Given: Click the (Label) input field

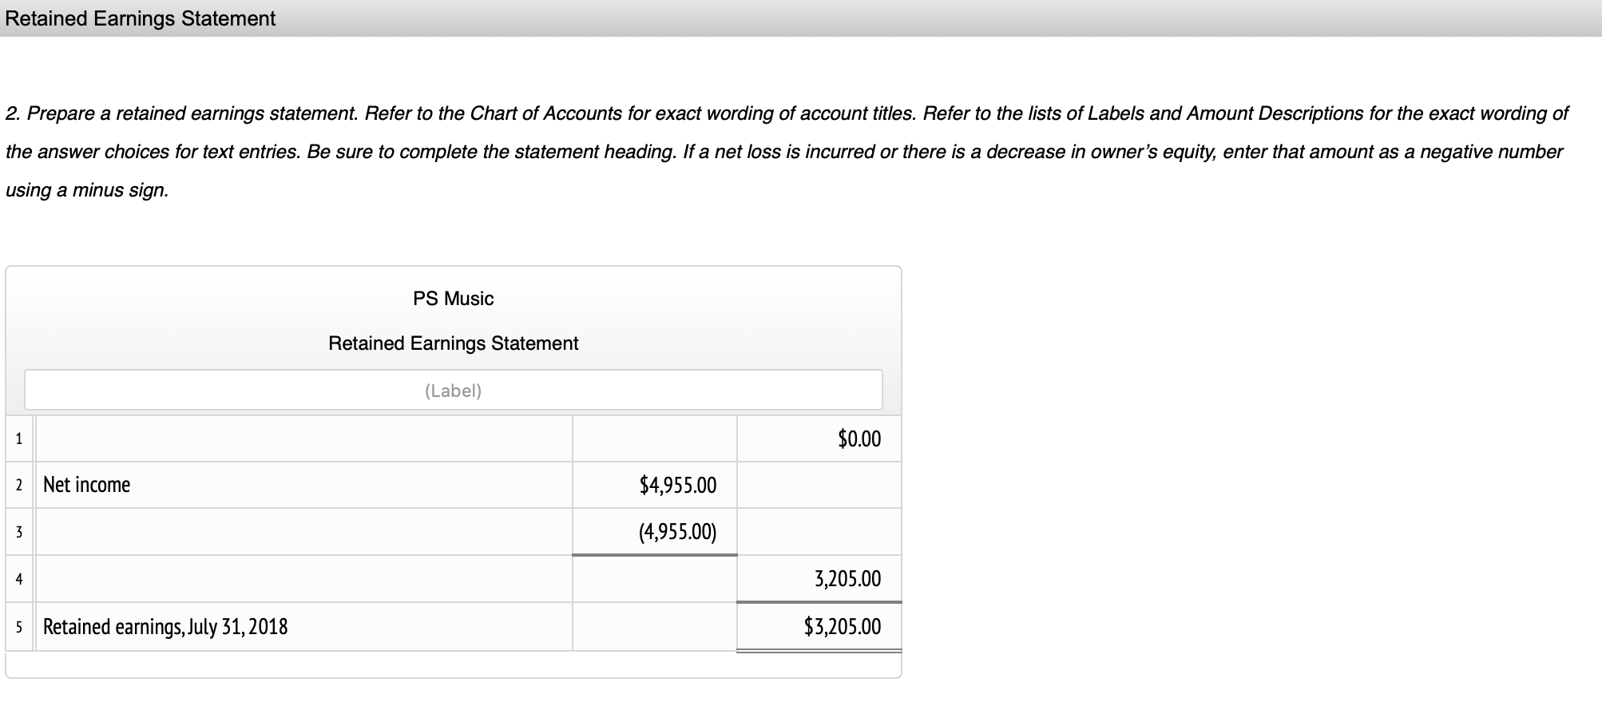Looking at the screenshot, I should pyautogui.click(x=453, y=391).
